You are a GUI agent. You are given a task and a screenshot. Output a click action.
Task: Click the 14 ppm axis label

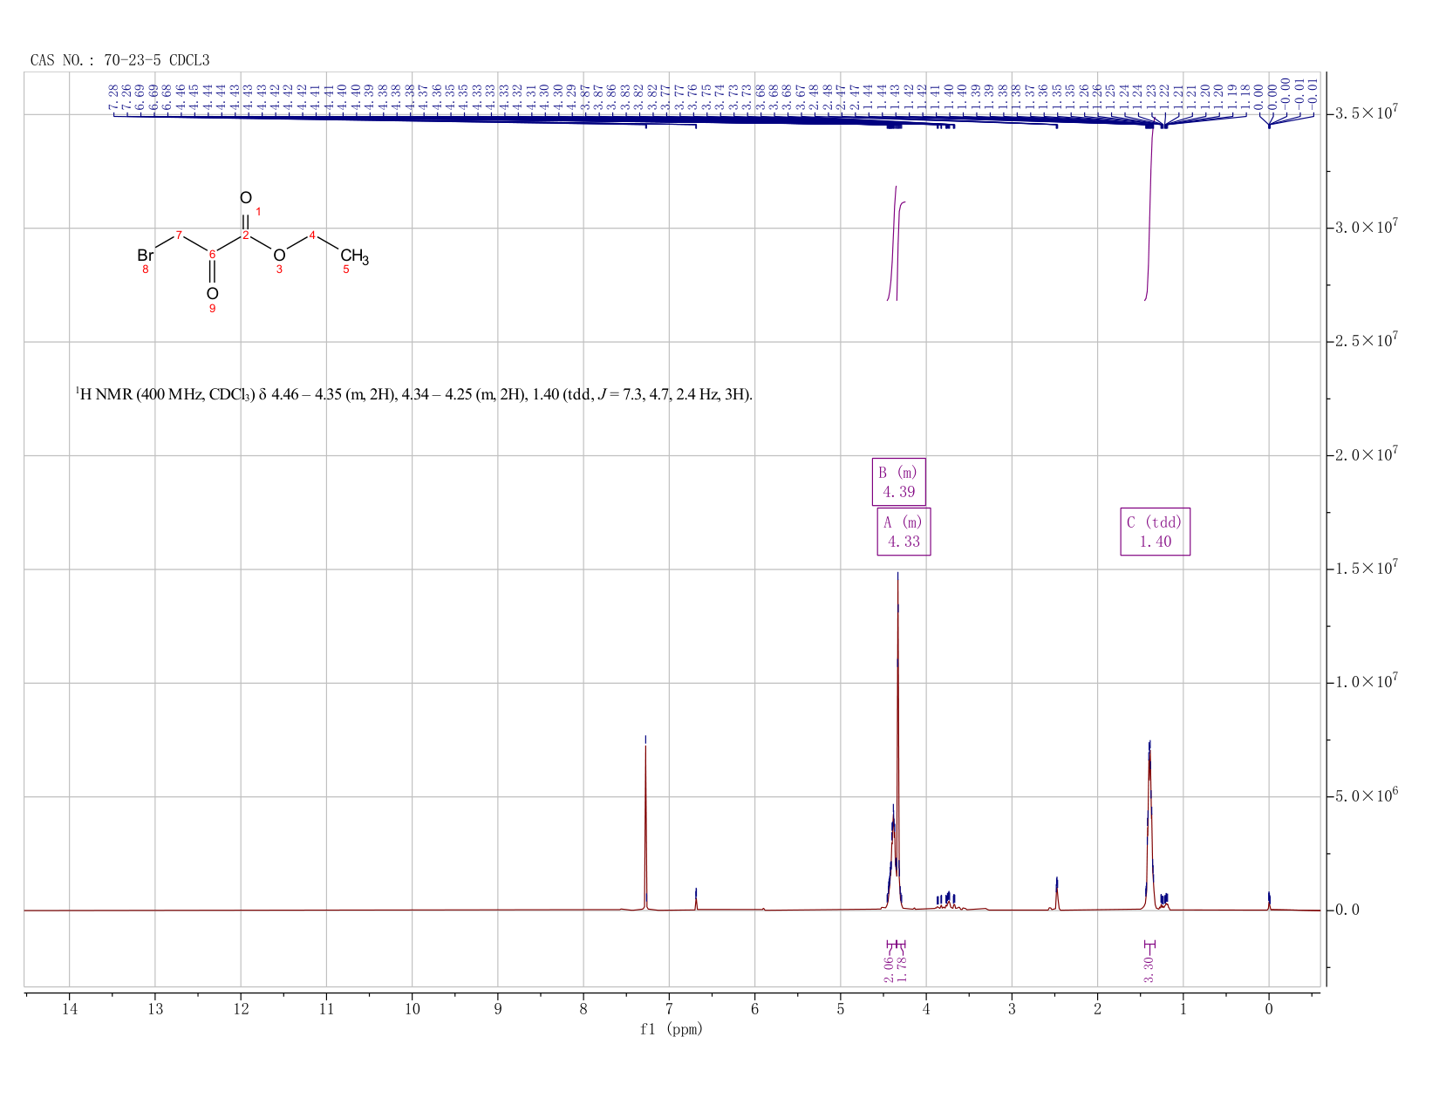click(70, 1009)
